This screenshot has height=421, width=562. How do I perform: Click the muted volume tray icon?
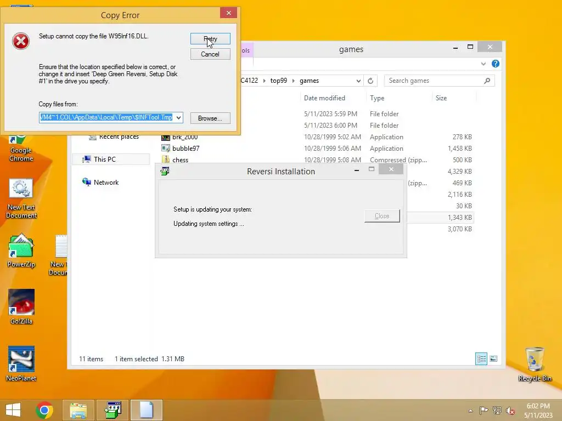point(510,411)
